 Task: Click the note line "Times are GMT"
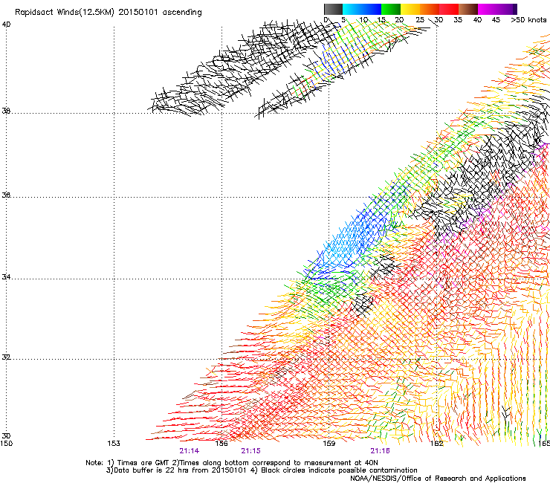[x=143, y=463]
